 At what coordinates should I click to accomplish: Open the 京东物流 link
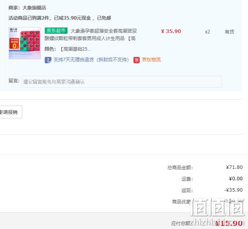[x=151, y=60]
